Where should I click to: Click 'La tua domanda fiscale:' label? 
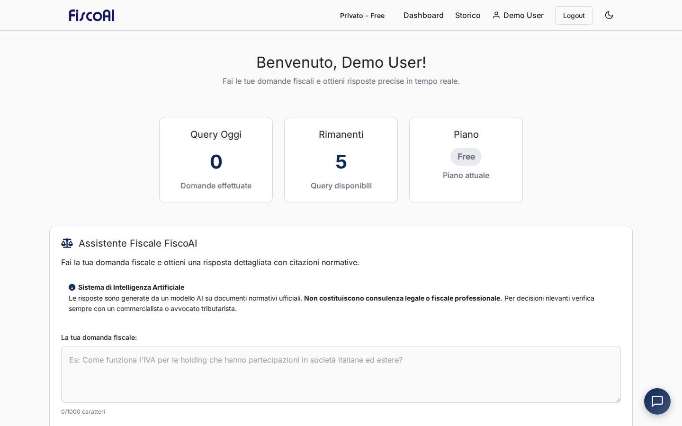99,337
